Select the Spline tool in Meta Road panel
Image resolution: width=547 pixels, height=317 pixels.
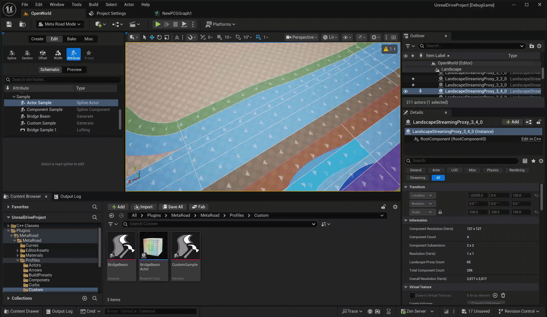[x=12, y=55]
